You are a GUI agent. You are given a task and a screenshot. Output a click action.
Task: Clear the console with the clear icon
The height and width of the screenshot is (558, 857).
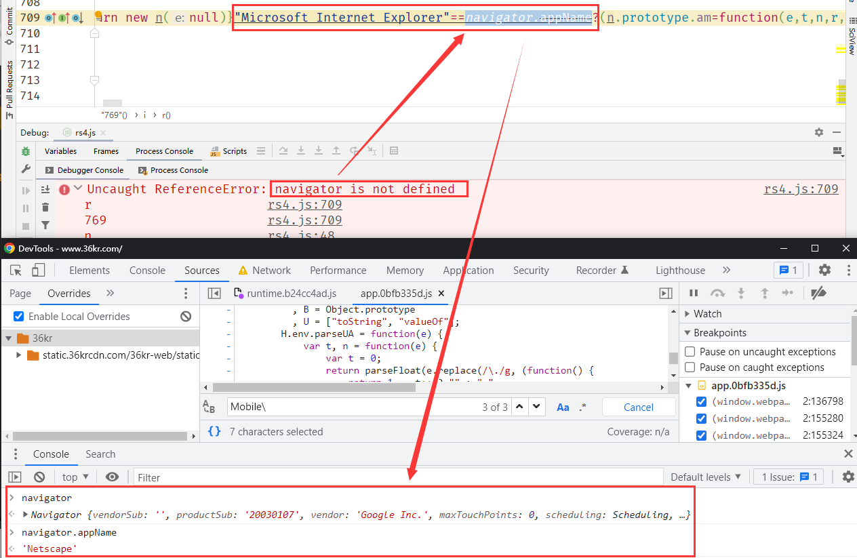coord(39,477)
